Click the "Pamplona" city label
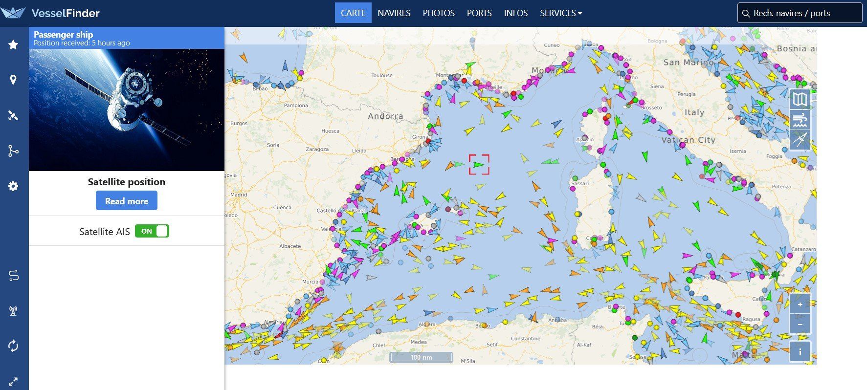The width and height of the screenshot is (867, 390). [296, 105]
